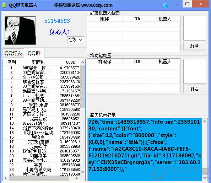The width and height of the screenshot is (211, 183).
Task: Click group list scroll up arrow
Action: pos(83,62)
